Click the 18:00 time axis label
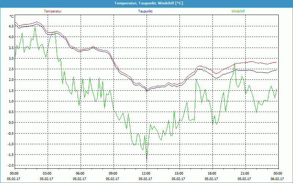Viewport: 293px width, 183px height. click(212, 173)
